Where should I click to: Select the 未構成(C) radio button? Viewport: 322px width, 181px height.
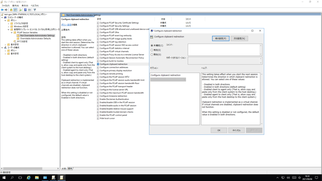coord(152,46)
